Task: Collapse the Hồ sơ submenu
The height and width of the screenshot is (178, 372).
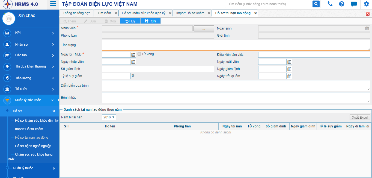Action: (x=54, y=111)
